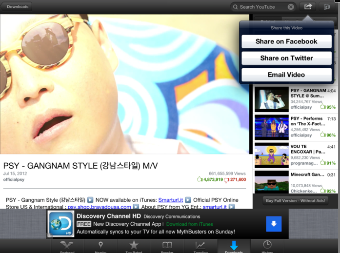The image size is (340, 253).
Task: Open the Trending tab
Action: point(200,246)
